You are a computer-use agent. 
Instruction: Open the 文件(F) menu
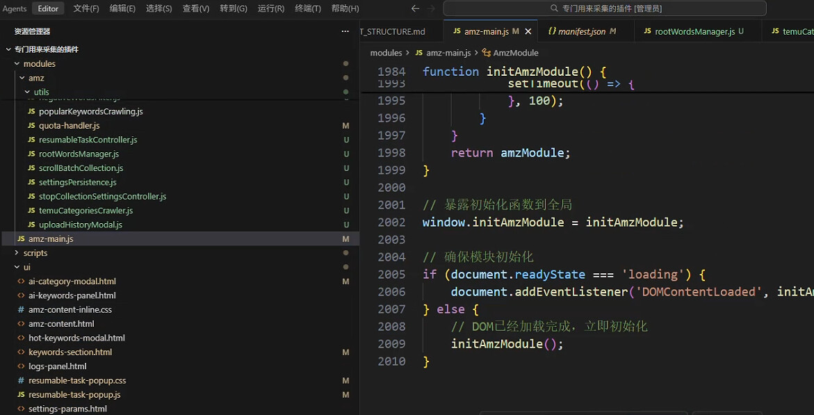pyautogui.click(x=86, y=8)
